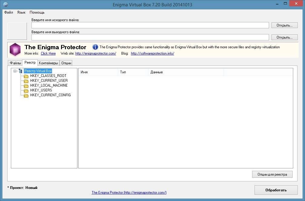Minimize the Enigma Virtual Box window
The image size is (305, 201).
pos(277,4)
